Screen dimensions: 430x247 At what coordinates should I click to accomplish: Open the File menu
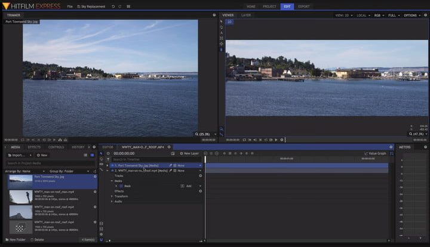[x=70, y=6]
